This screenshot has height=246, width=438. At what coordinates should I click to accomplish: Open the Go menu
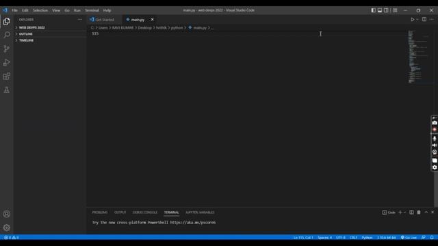67,10
